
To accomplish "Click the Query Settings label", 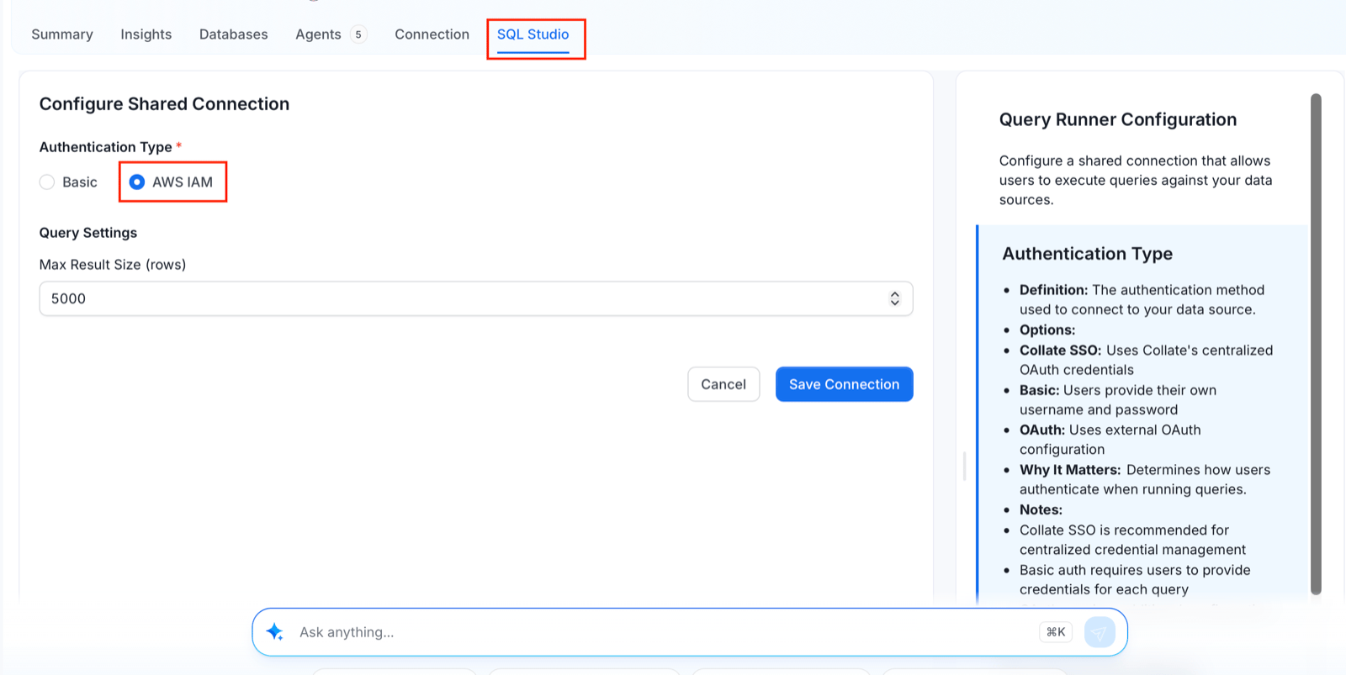I will coord(88,233).
